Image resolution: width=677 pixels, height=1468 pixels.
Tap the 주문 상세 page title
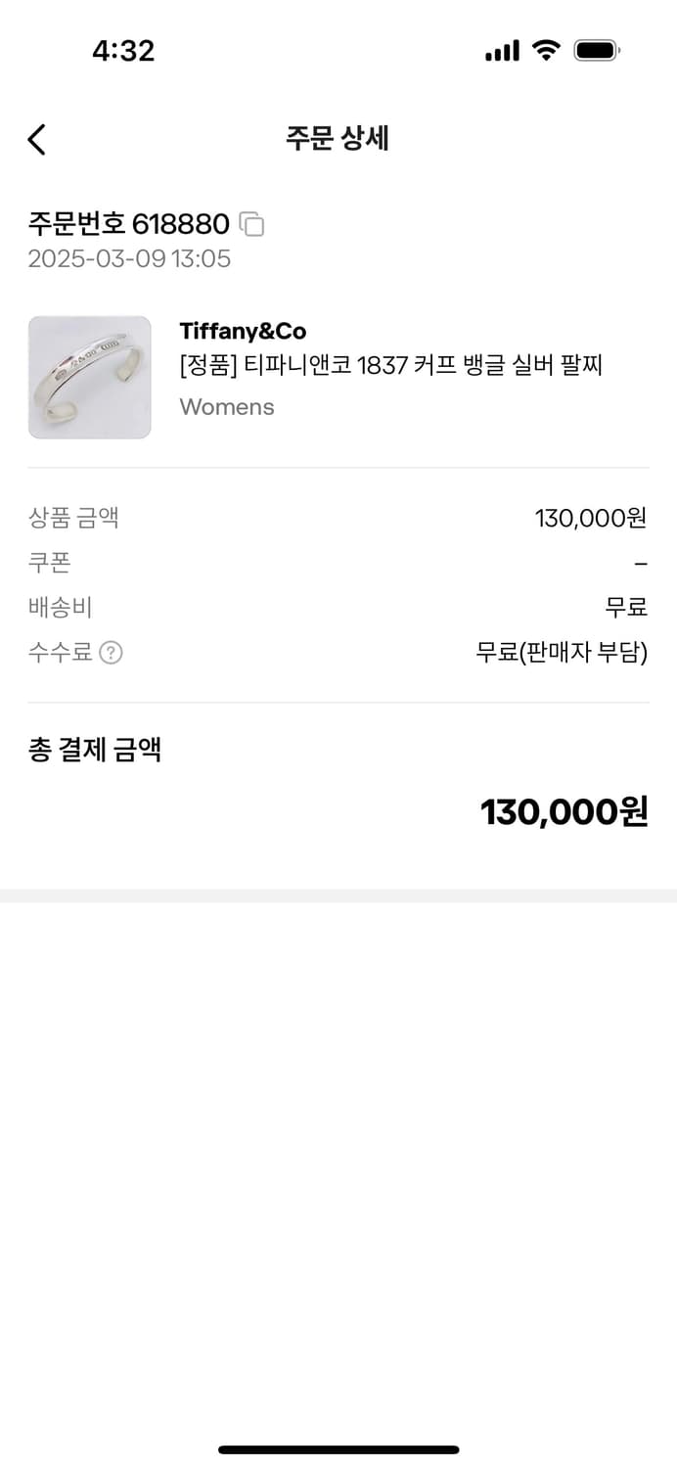[x=338, y=139]
